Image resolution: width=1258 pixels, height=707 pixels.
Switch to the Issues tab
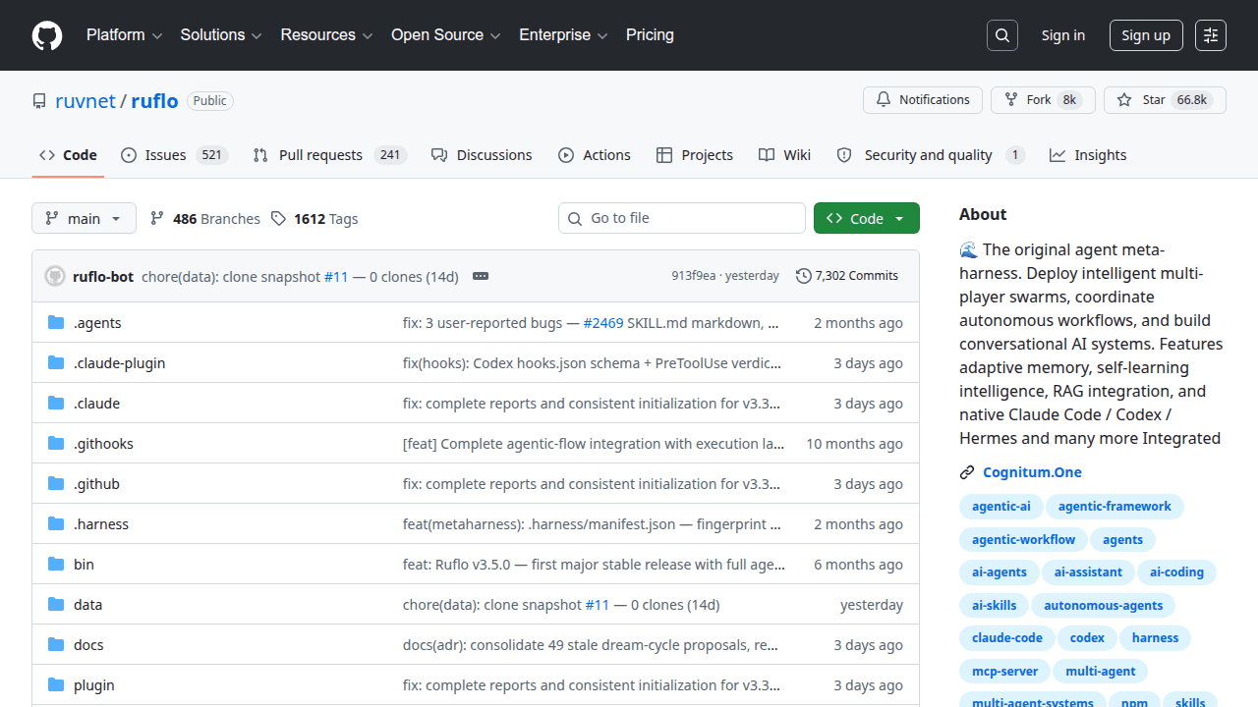click(175, 155)
